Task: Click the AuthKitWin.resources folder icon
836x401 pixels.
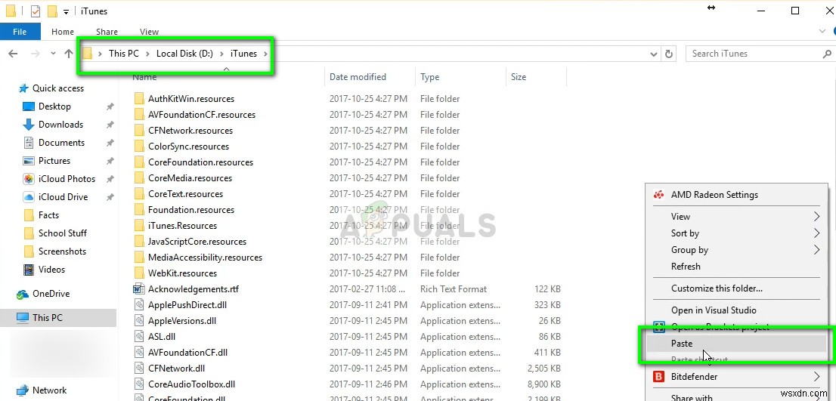Action: pos(139,98)
